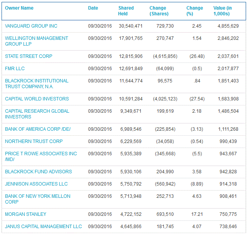Open WELLINGTON MANAGEMENT GROUP LLP link
The height and width of the screenshot is (235, 248).
coord(37,41)
